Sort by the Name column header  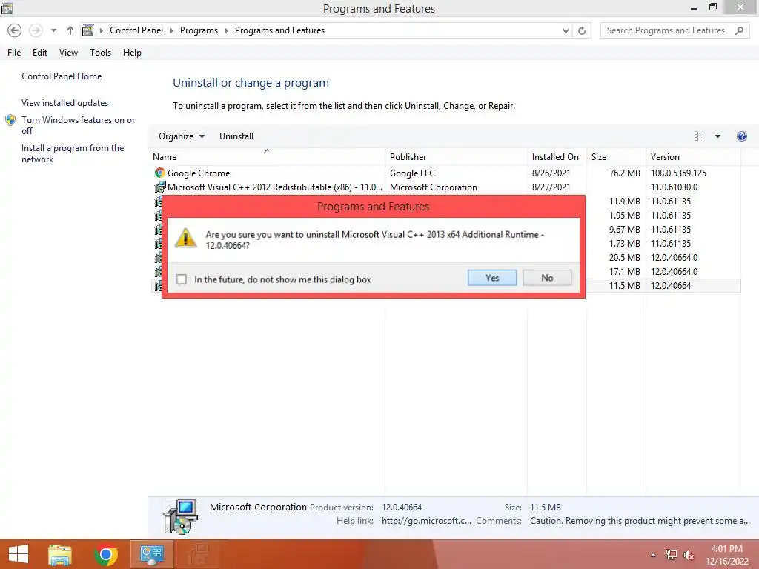tap(267, 157)
